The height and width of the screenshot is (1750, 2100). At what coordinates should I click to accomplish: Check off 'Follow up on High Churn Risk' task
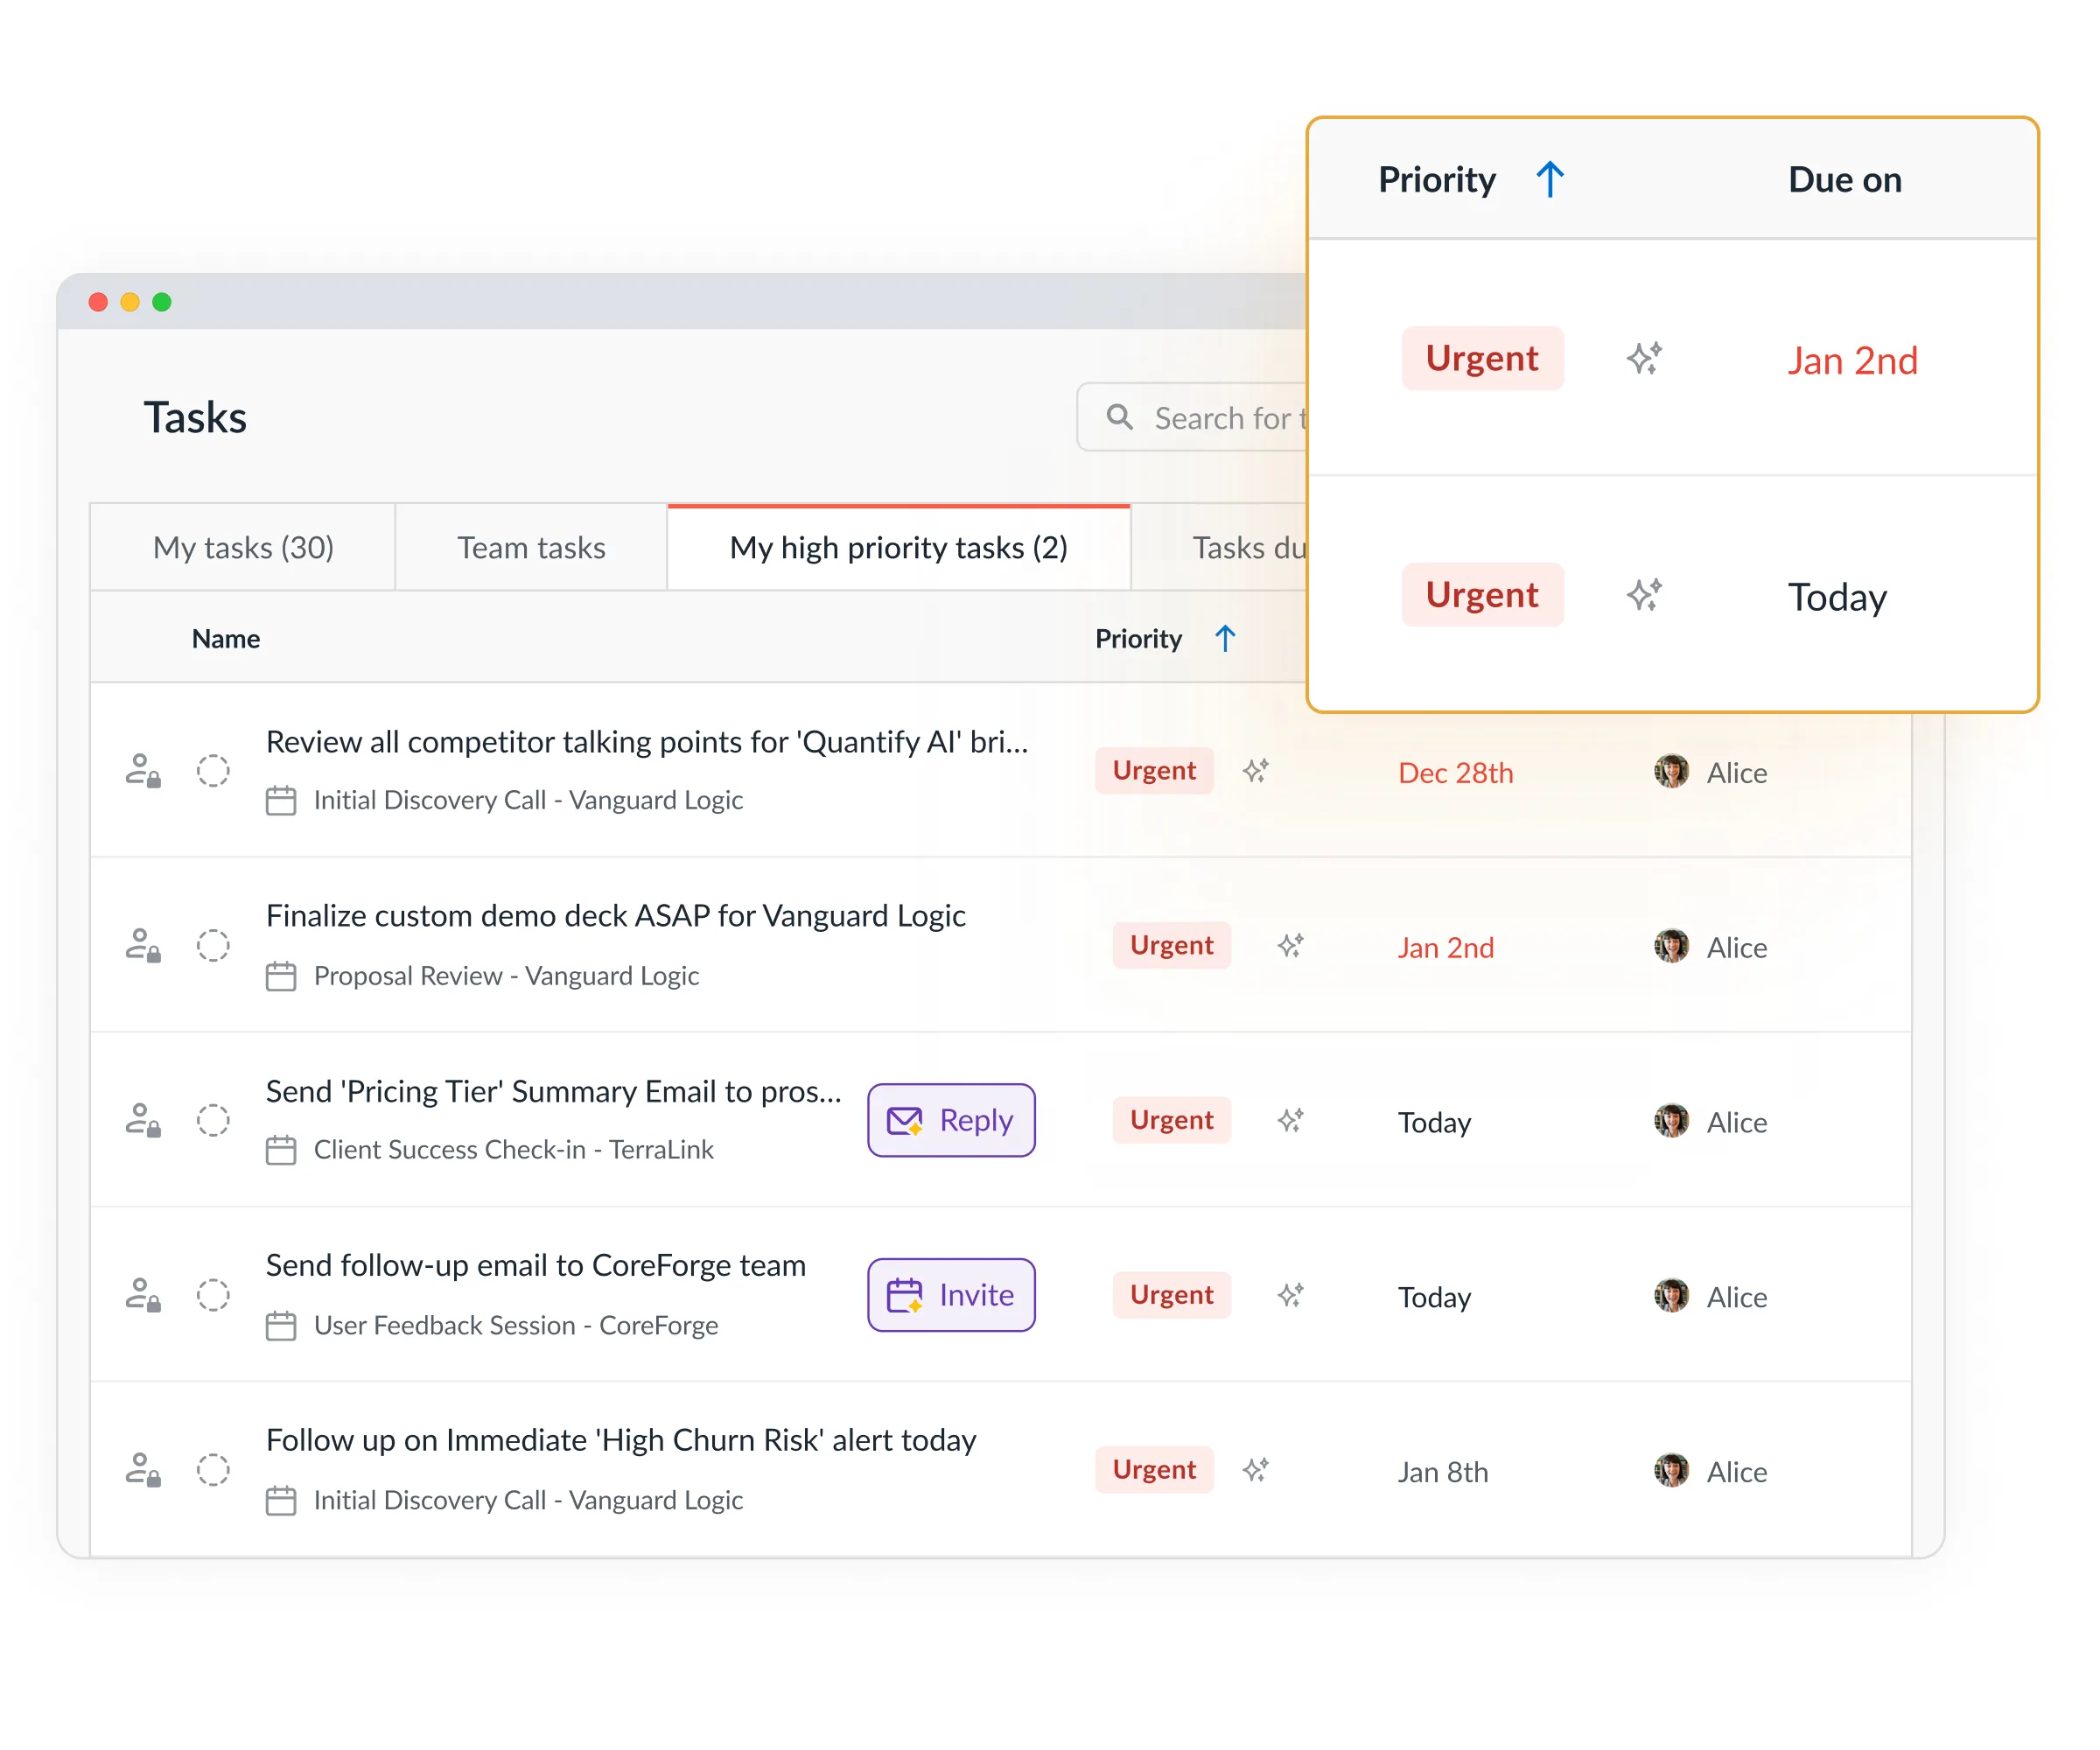(213, 1470)
